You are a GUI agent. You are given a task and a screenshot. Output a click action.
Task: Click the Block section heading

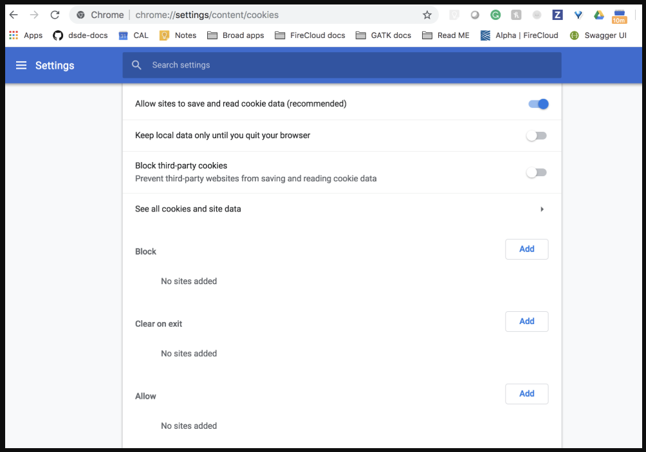[x=146, y=251]
